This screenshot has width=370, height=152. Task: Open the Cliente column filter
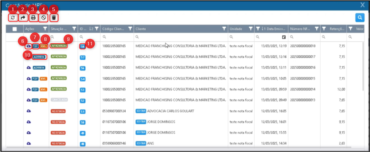[224, 29]
